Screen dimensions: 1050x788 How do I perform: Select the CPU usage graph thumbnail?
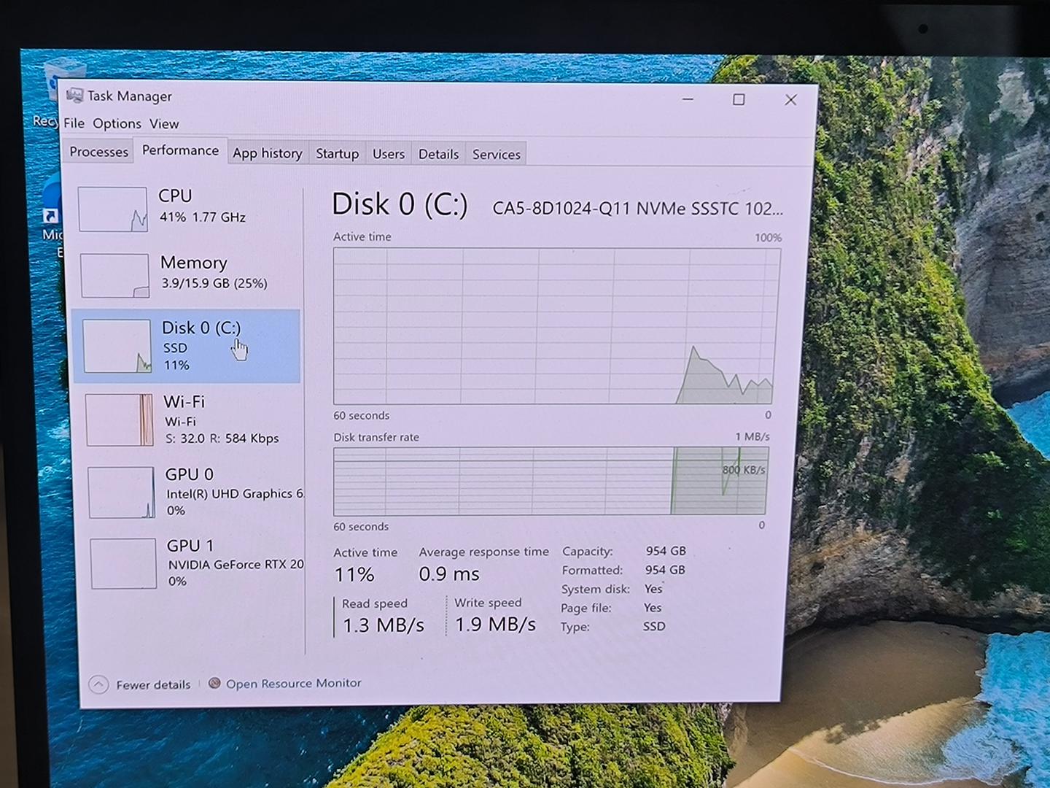[x=113, y=209]
